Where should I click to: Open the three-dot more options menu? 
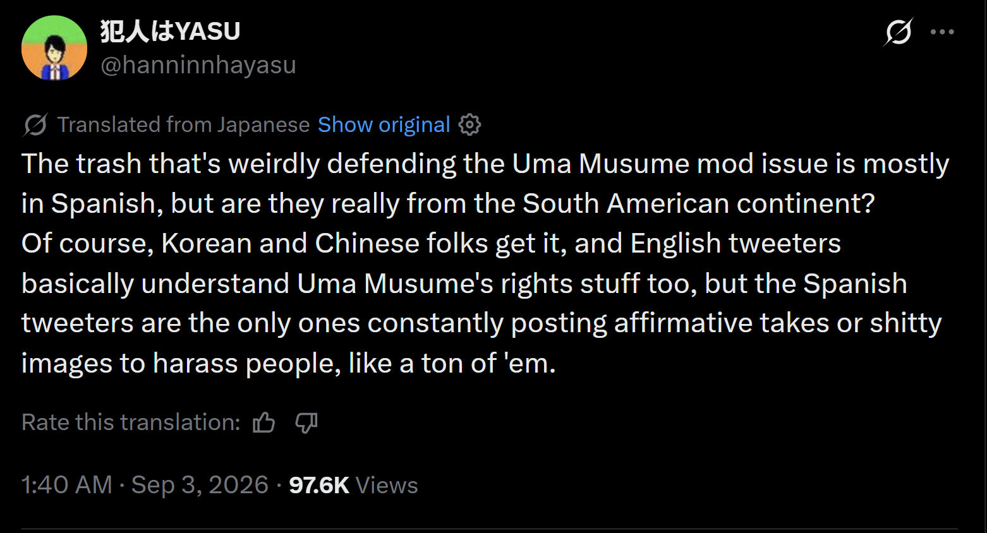(942, 32)
